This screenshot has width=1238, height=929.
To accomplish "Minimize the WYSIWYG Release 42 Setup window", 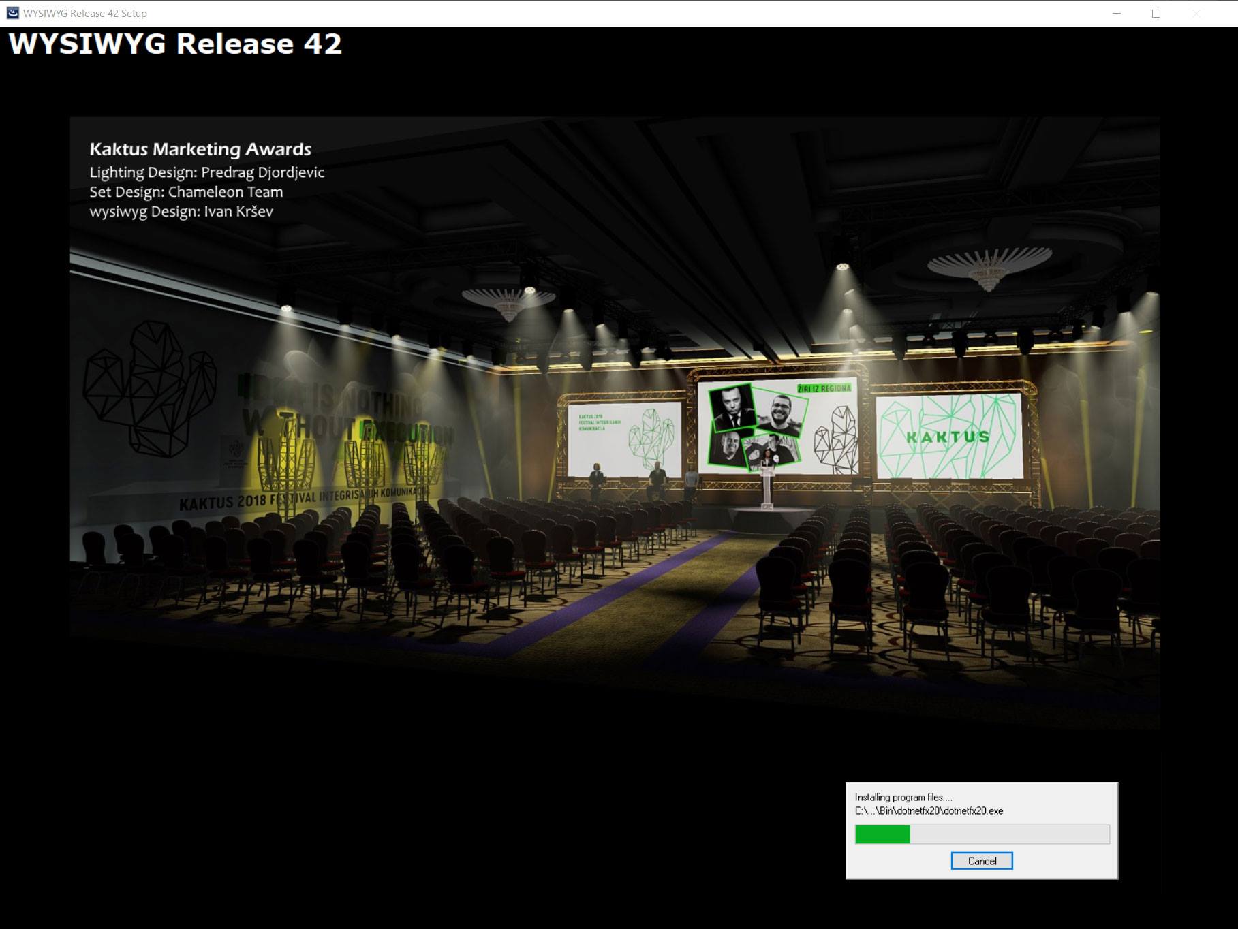I will point(1116,13).
